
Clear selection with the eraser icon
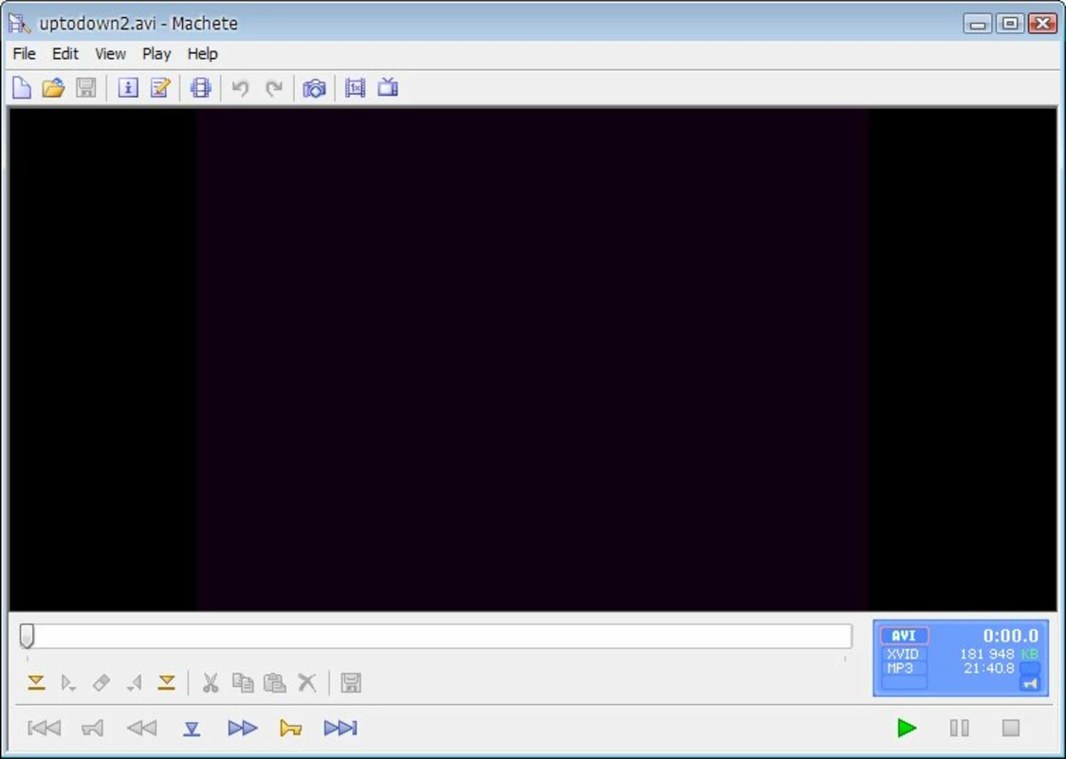pyautogui.click(x=101, y=683)
